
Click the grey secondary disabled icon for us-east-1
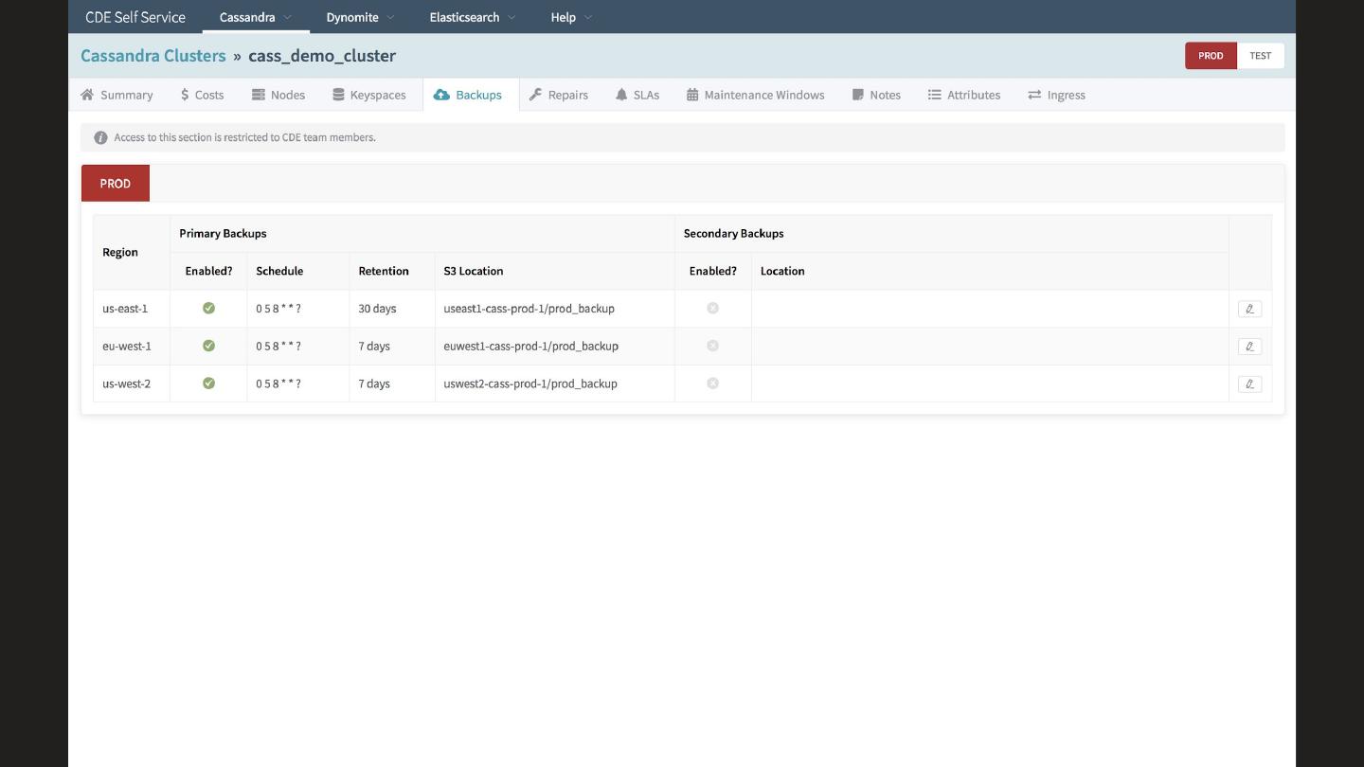pos(712,309)
